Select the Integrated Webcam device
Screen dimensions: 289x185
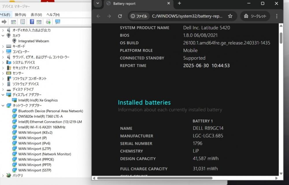pyautogui.click(x=34, y=41)
